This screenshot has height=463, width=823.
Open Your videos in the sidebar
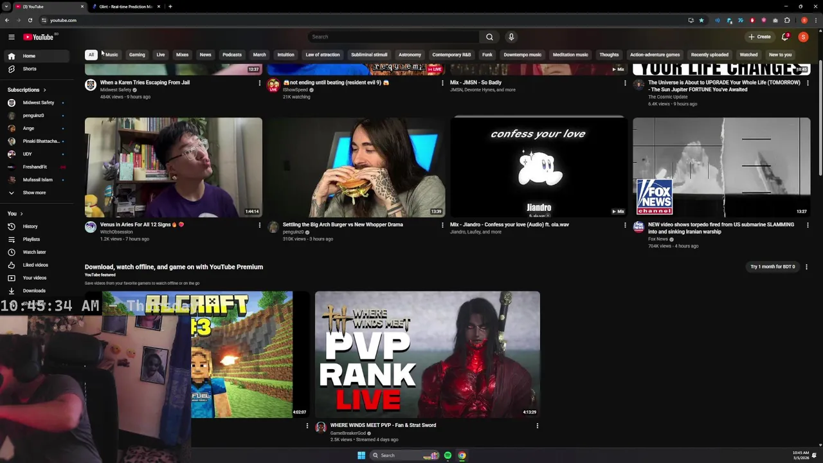click(x=35, y=278)
